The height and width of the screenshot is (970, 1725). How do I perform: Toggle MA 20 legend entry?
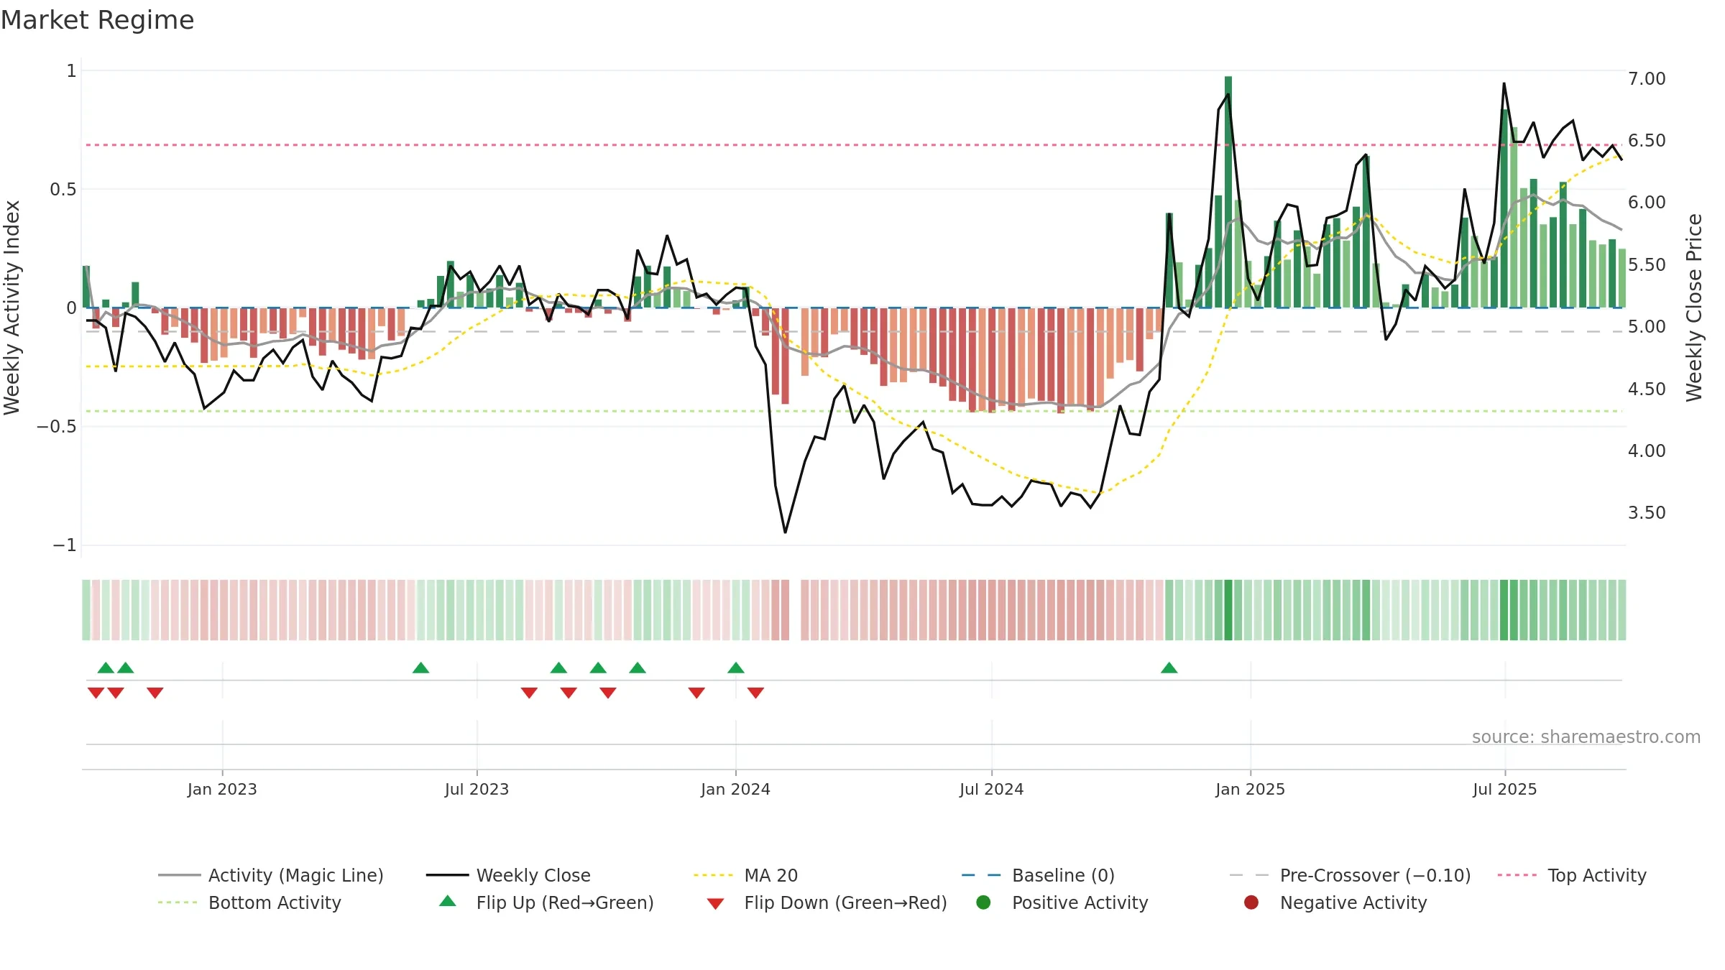coord(745,875)
